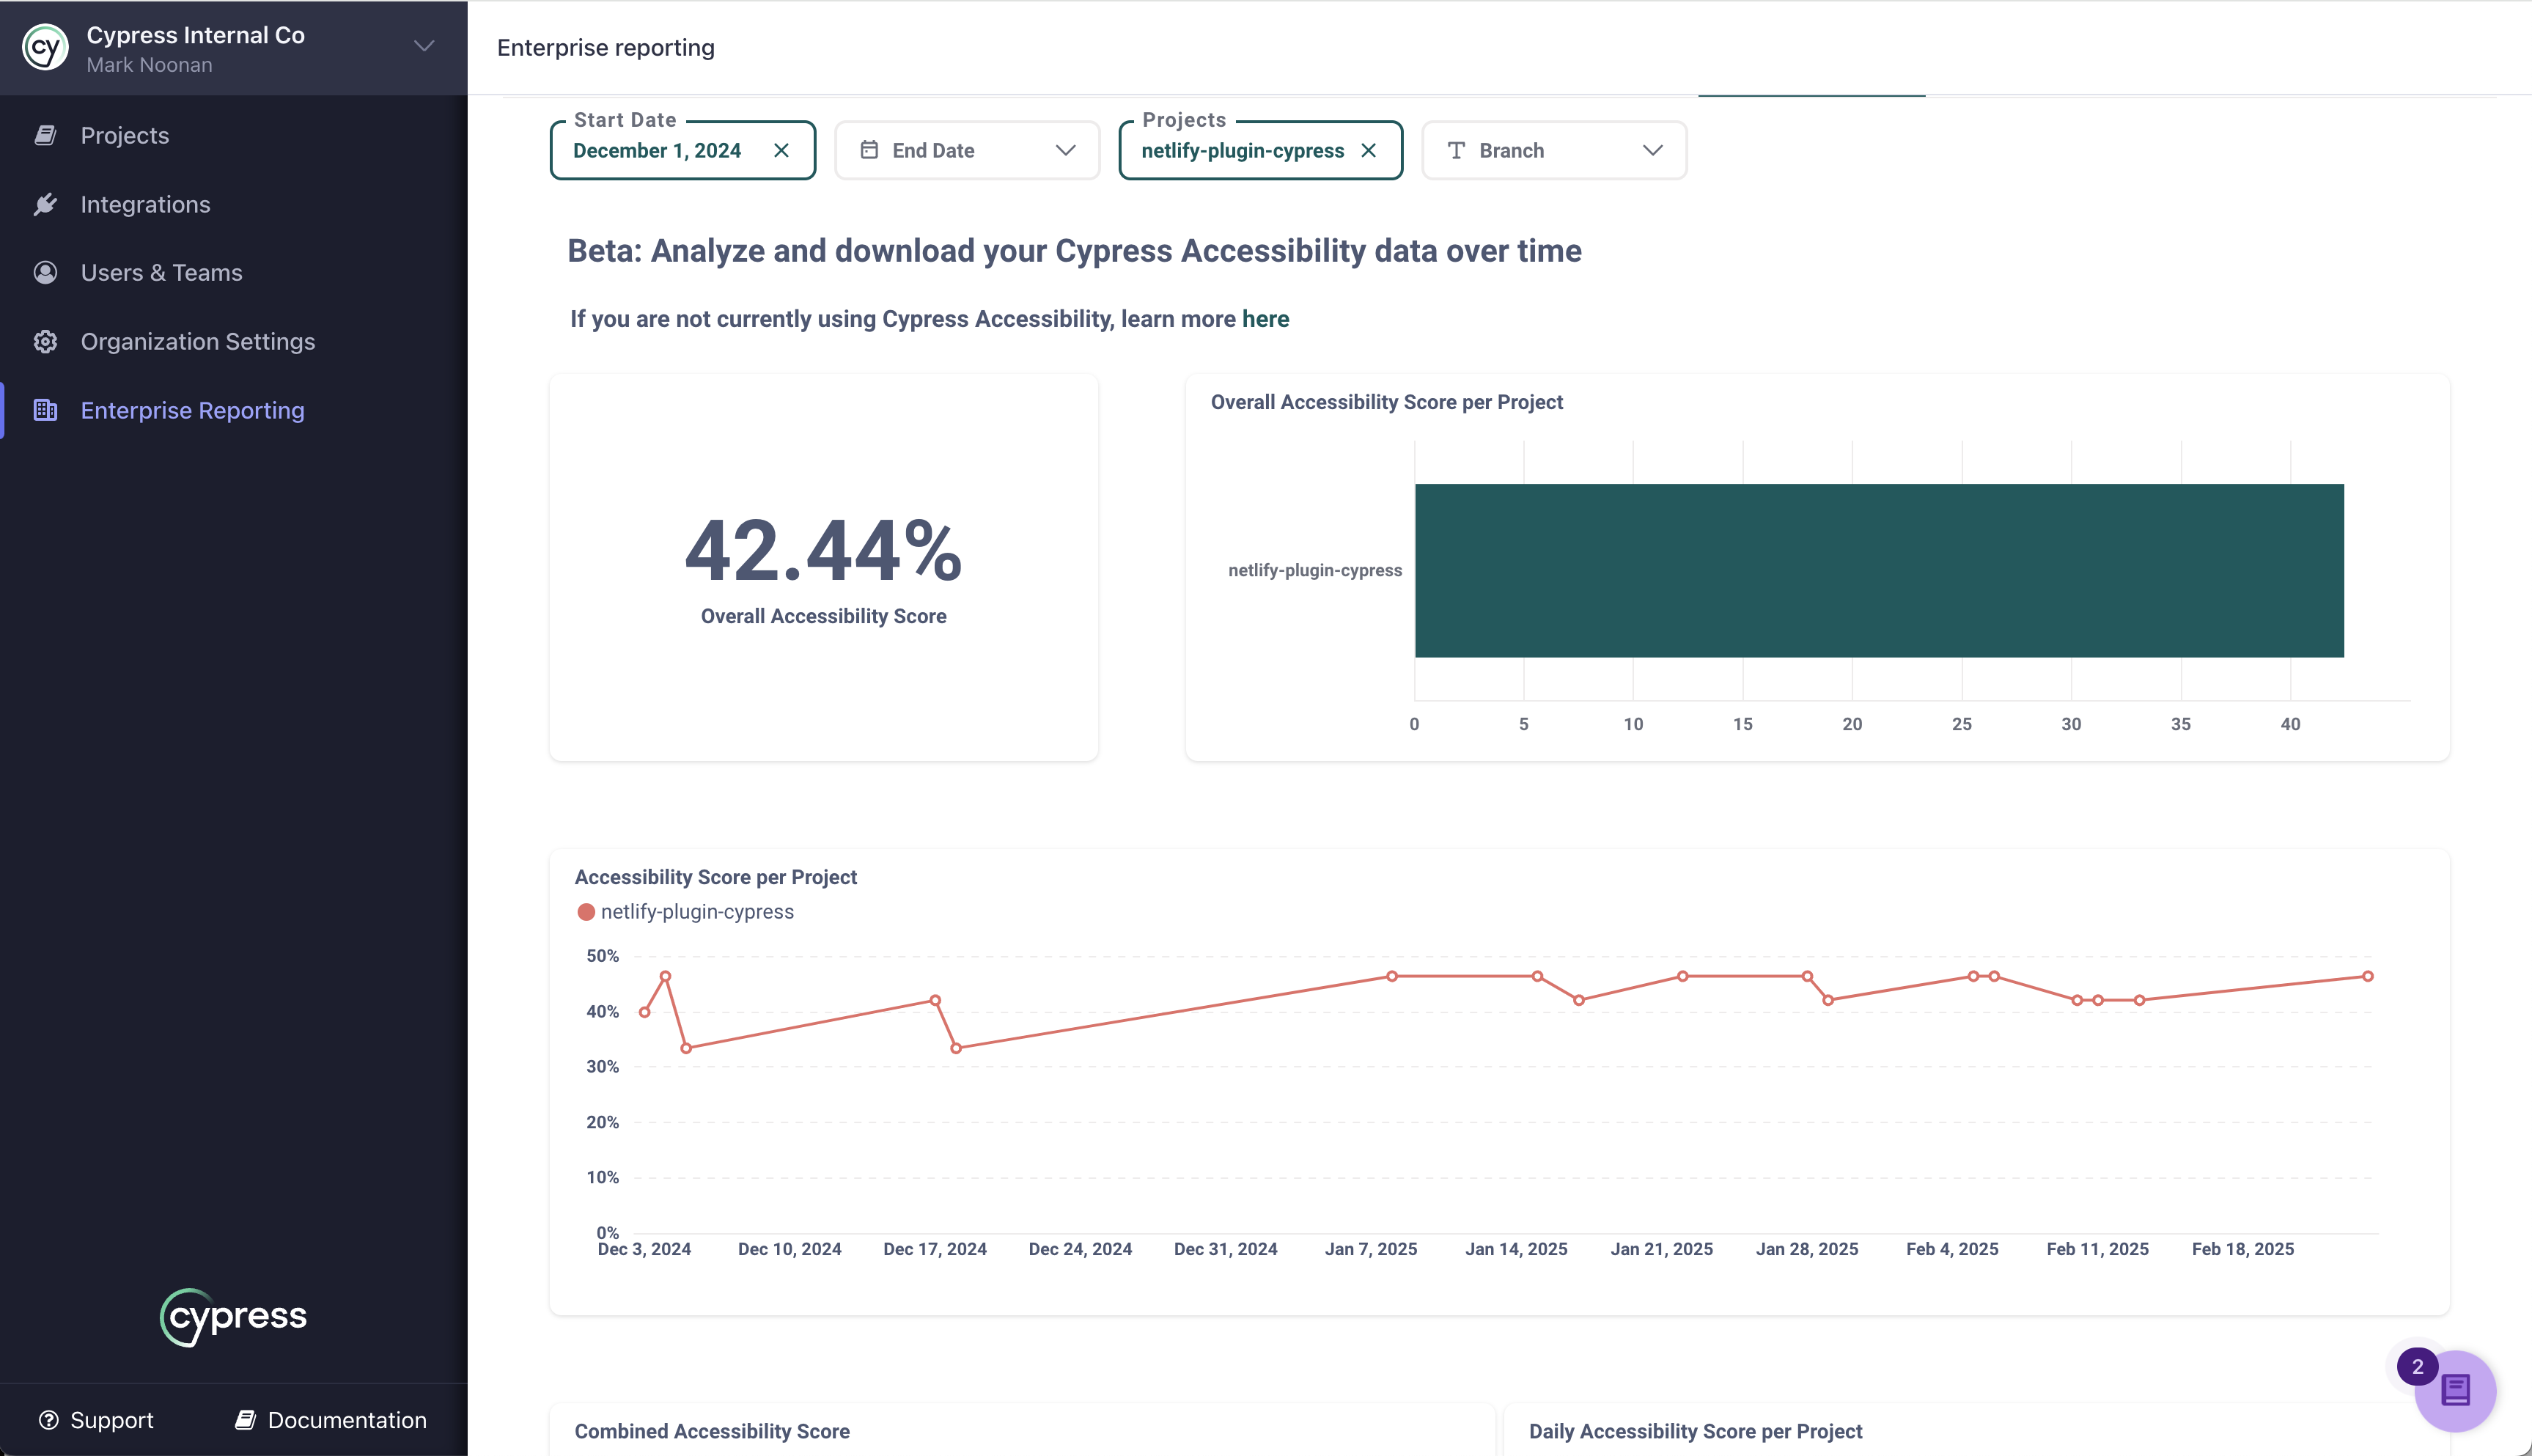
Task: Click the branch text icon in Branch filter
Action: [1457, 150]
